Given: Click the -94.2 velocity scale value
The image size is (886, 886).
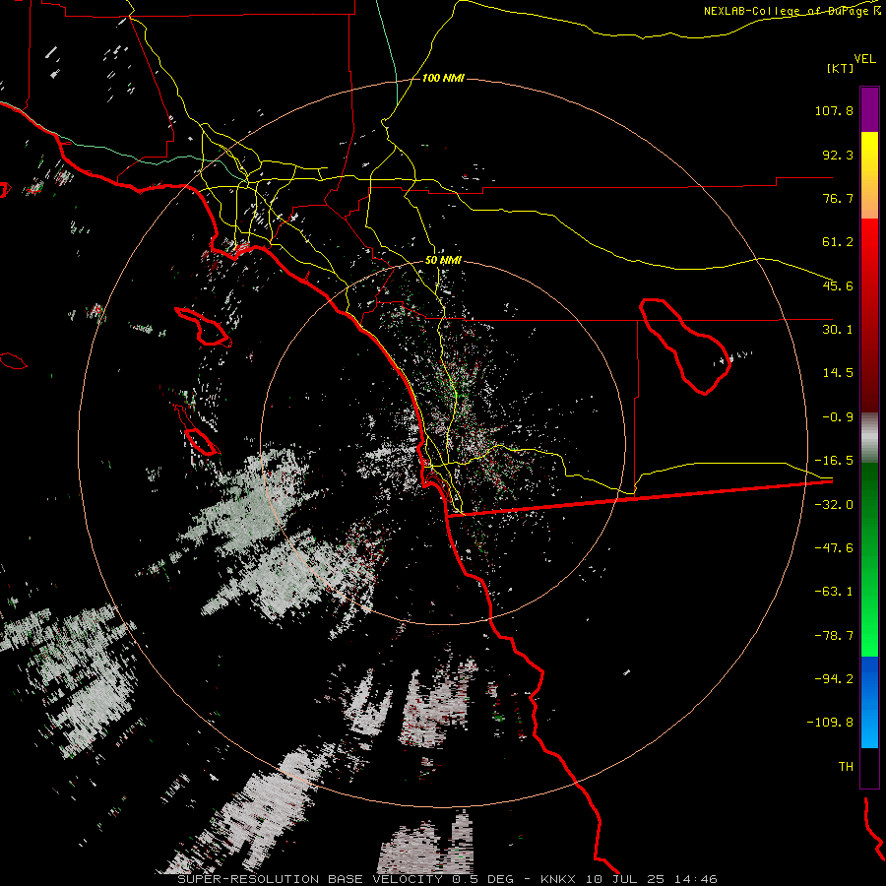Looking at the screenshot, I should pos(834,679).
